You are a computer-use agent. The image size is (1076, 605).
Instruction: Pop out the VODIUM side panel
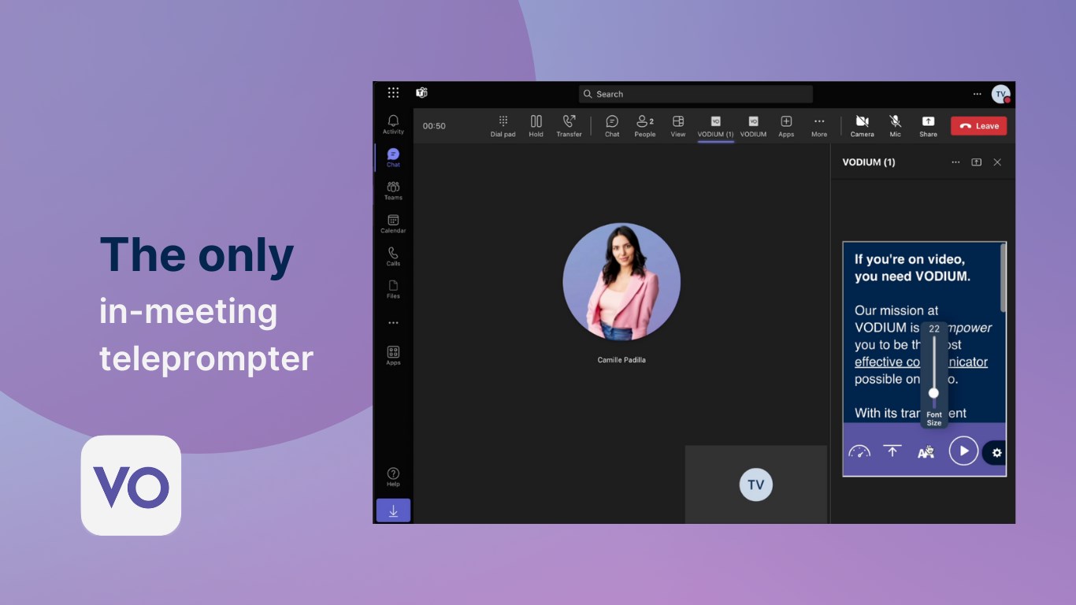976,162
